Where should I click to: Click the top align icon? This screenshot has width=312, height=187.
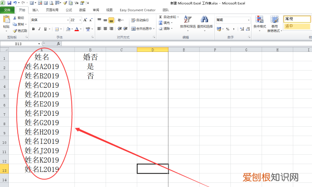click(99, 20)
